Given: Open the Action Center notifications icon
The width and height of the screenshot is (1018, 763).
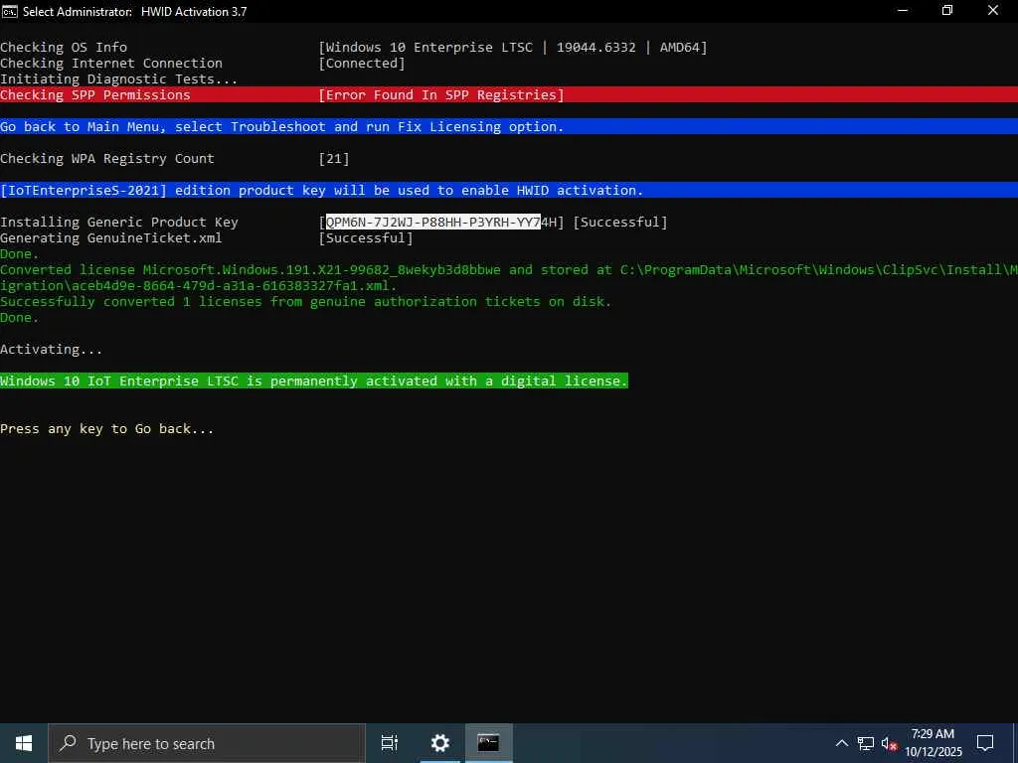Looking at the screenshot, I should [x=985, y=743].
